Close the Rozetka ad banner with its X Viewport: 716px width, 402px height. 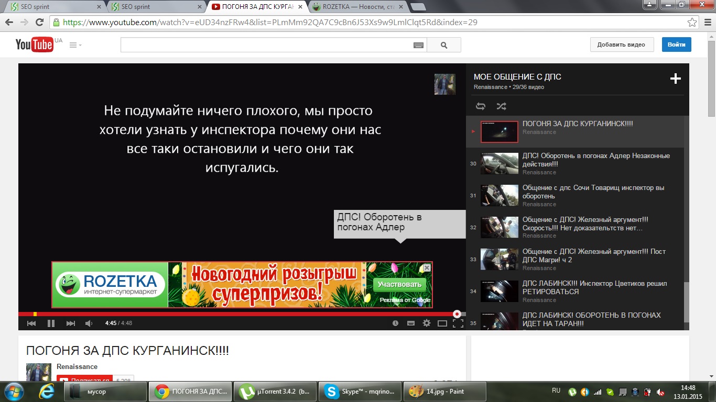(427, 267)
